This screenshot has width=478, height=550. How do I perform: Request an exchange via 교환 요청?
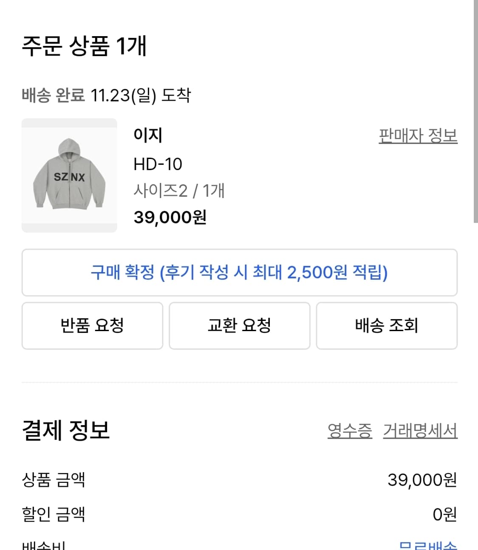point(239,326)
